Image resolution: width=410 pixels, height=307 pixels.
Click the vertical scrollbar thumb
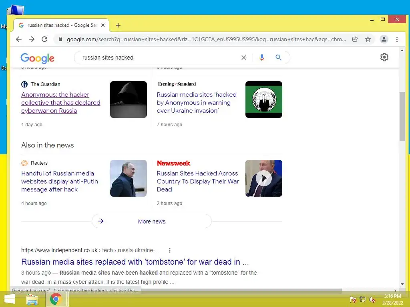[x=402, y=116]
